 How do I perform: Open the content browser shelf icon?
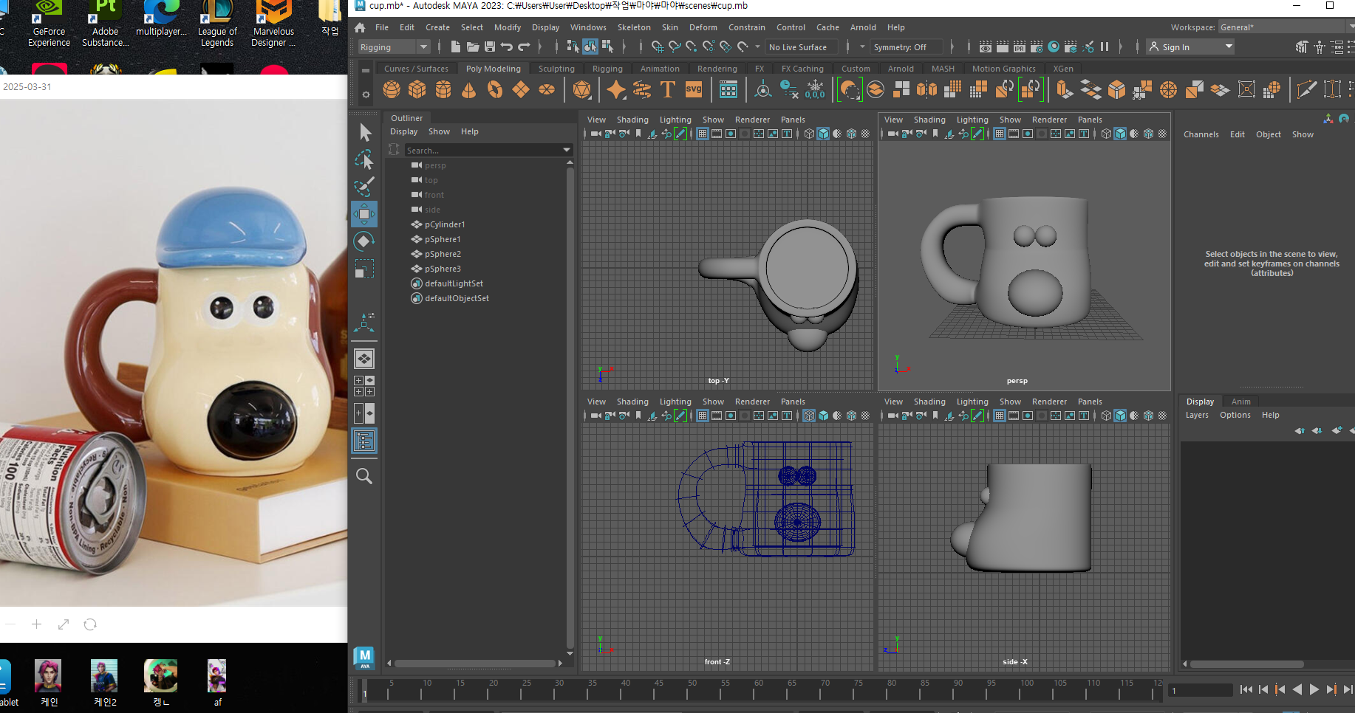coord(728,90)
